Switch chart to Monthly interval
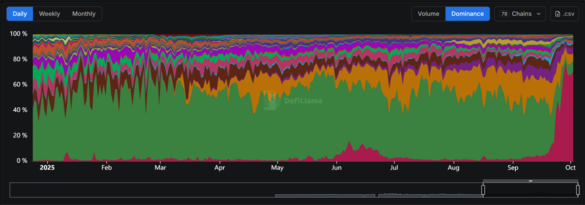The image size is (585, 205). (84, 14)
